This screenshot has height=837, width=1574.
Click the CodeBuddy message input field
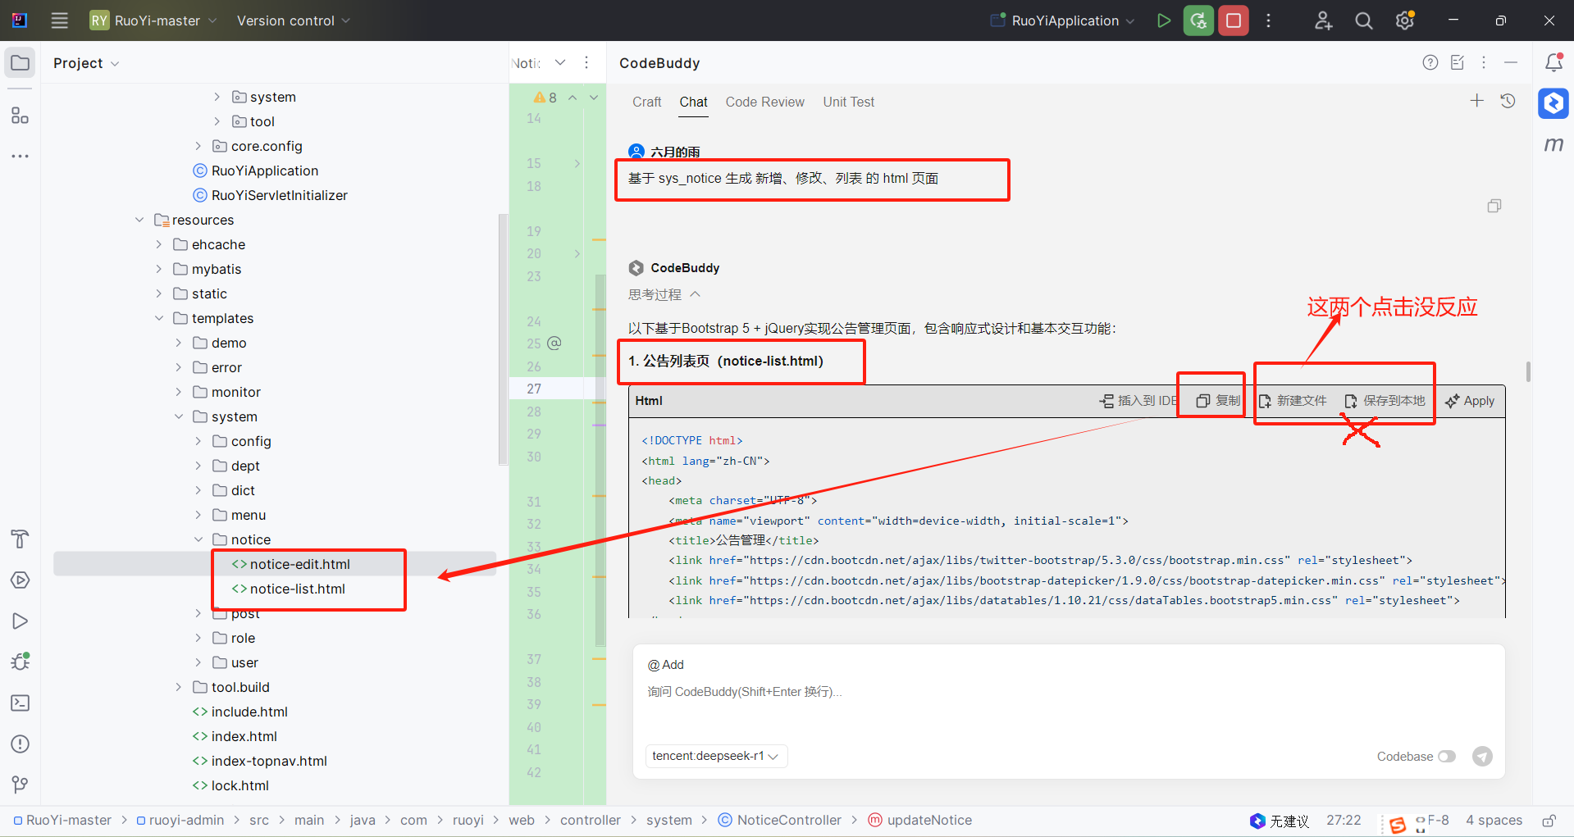click(1069, 693)
